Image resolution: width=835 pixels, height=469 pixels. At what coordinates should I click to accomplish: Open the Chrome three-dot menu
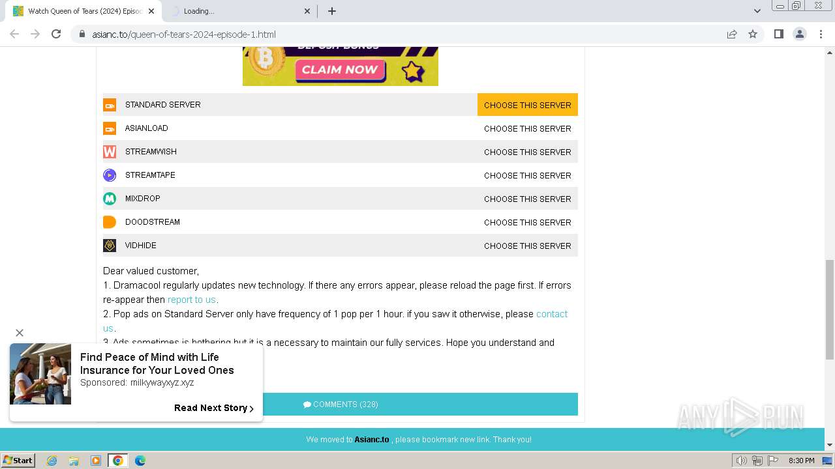(x=821, y=34)
